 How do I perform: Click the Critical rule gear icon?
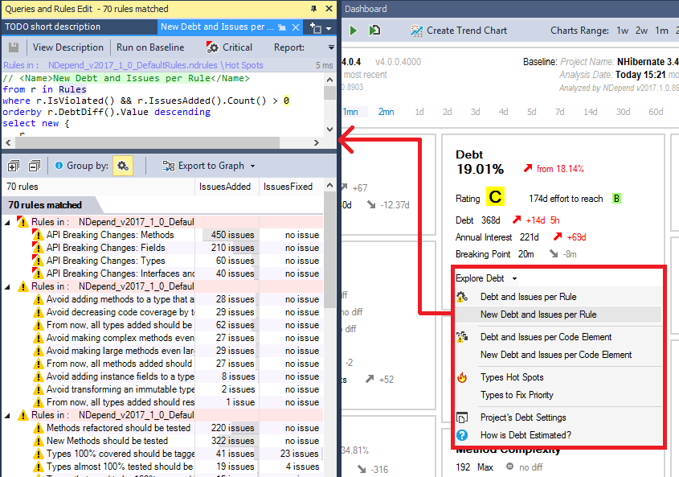coord(212,47)
